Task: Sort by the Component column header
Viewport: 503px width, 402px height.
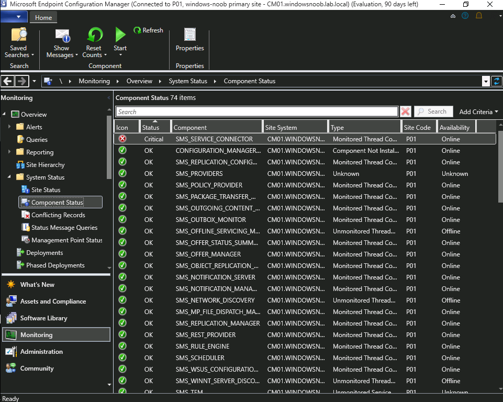Action: pos(217,127)
